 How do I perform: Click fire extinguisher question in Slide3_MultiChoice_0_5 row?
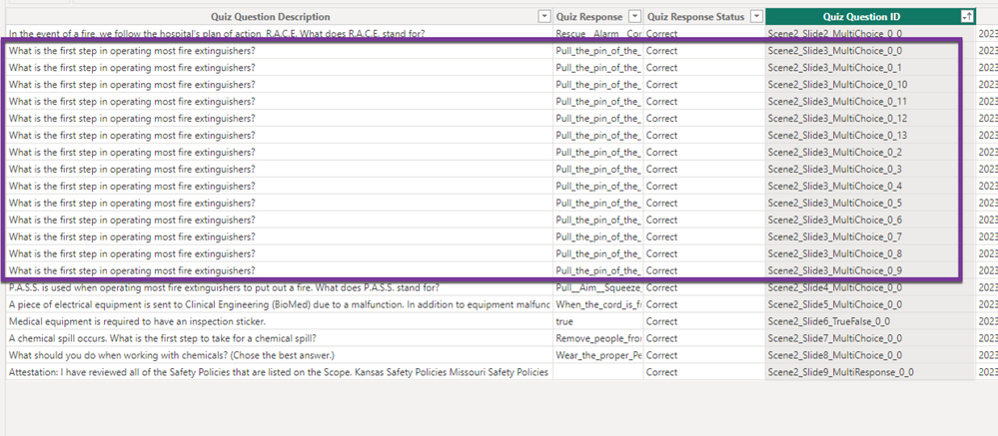click(279, 204)
